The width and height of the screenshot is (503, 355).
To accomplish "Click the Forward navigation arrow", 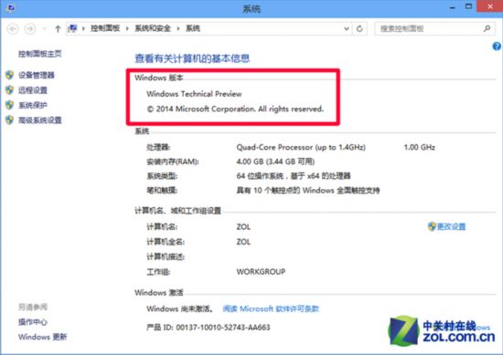I will [30, 29].
